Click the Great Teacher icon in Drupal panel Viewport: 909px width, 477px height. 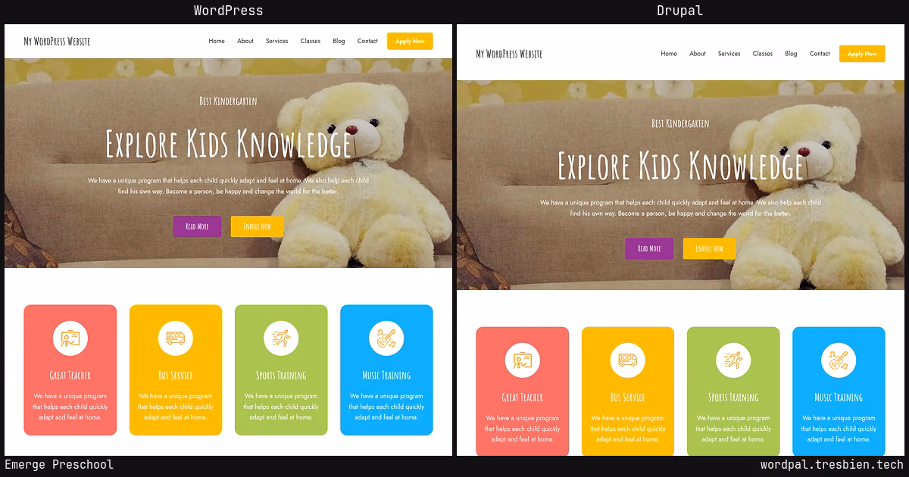522,360
